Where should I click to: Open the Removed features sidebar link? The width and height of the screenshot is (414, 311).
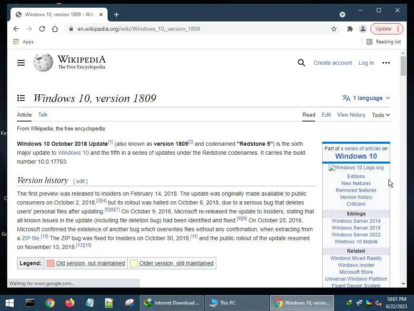(356, 190)
